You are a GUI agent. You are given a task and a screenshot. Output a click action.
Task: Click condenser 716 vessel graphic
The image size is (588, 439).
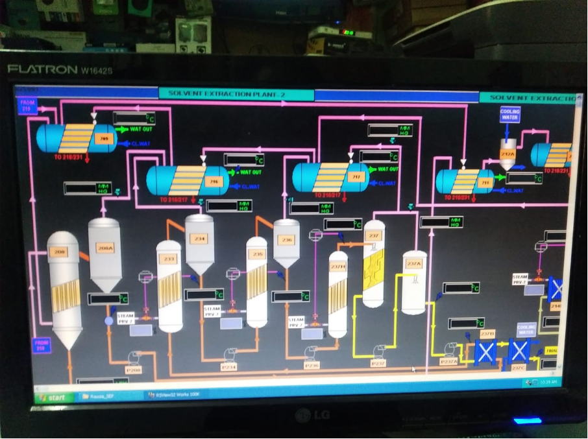point(187,181)
